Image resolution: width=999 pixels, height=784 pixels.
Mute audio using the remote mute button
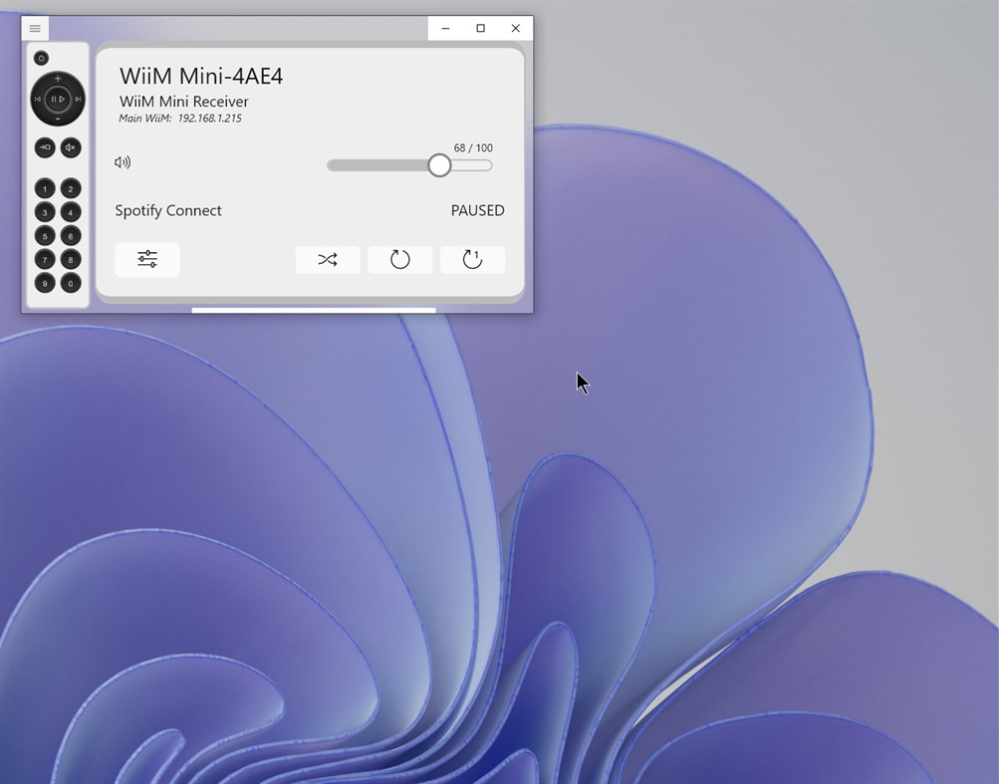coord(70,147)
